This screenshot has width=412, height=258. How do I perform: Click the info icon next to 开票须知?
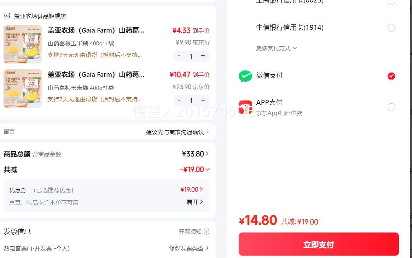[207, 232]
